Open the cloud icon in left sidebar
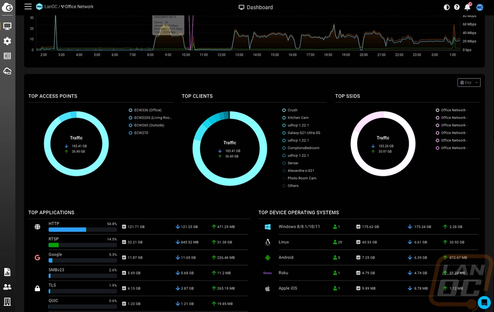This screenshot has width=494, height=312. point(7,71)
